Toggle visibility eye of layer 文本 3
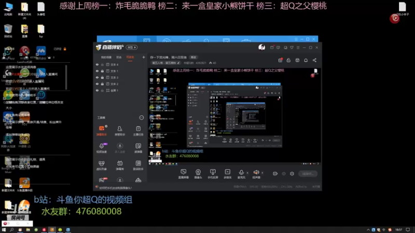This screenshot has width=415, height=233. tap(97, 77)
